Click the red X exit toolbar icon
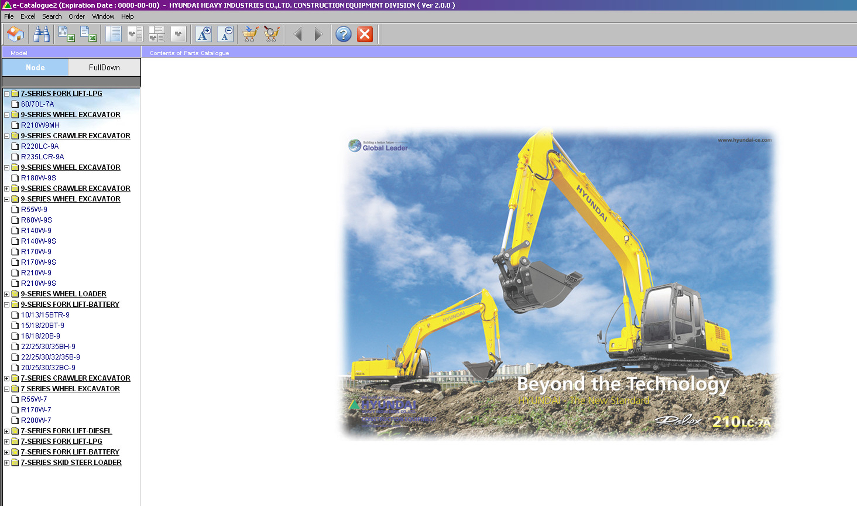This screenshot has width=857, height=506. pyautogui.click(x=365, y=34)
